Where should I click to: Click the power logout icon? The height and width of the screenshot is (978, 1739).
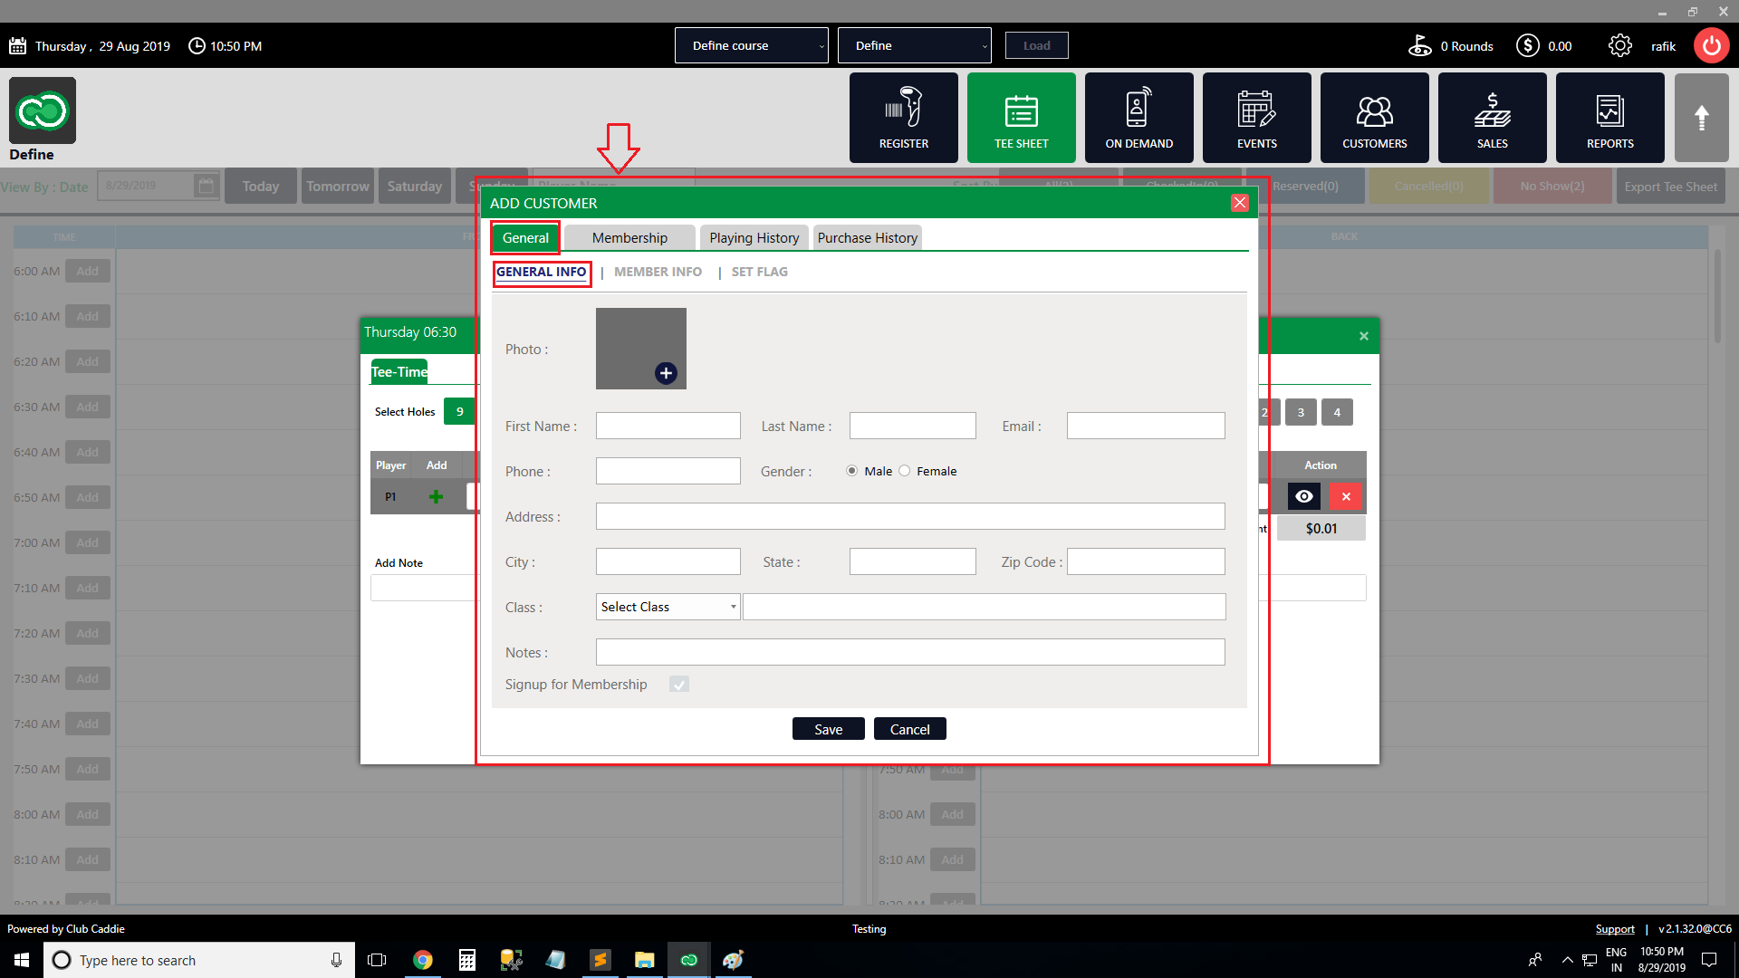pos(1710,45)
